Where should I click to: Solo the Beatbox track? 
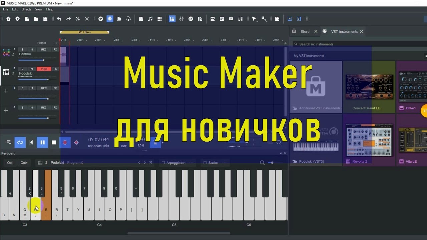(22, 50)
